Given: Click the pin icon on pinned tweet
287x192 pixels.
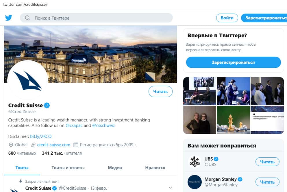Looking at the screenshot, I should coord(21,181).
